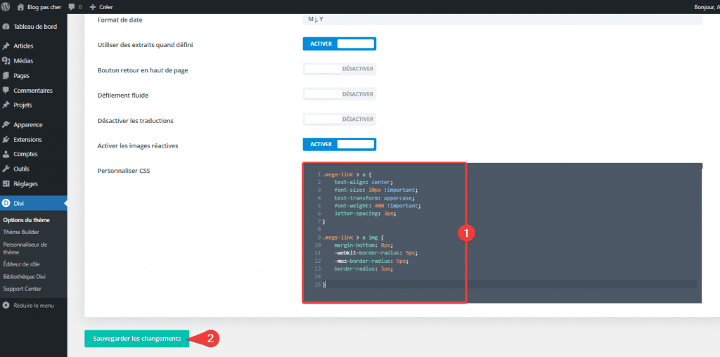Turn on Défilement fluide toggle
The height and width of the screenshot is (357, 720).
point(339,94)
